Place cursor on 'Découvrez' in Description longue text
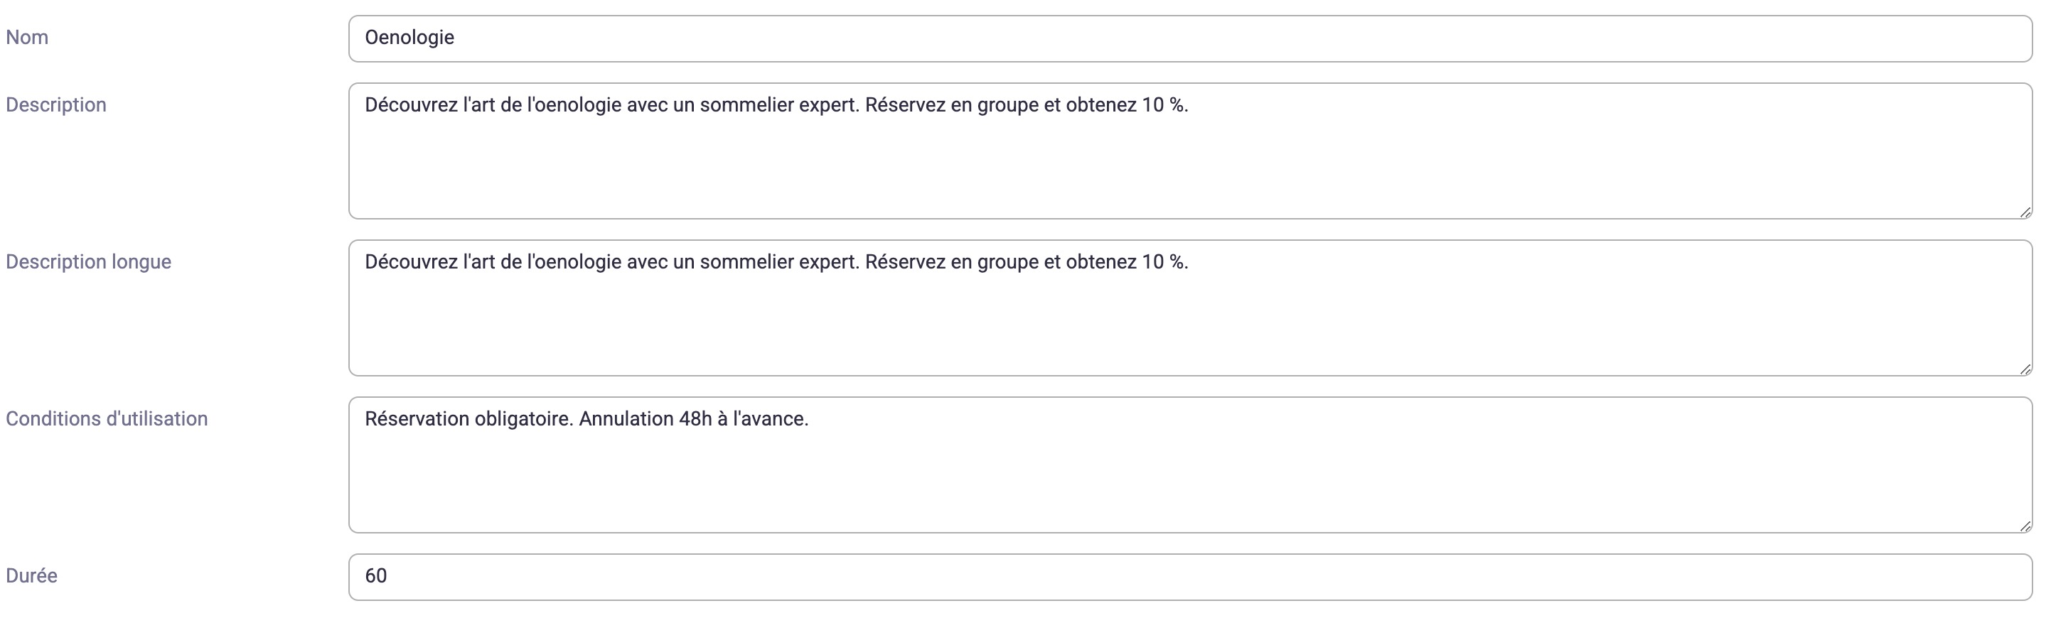Screen dimensions: 2046x618 click(412, 262)
